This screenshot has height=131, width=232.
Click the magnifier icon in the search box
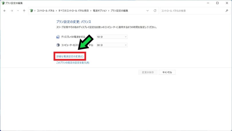227,11
